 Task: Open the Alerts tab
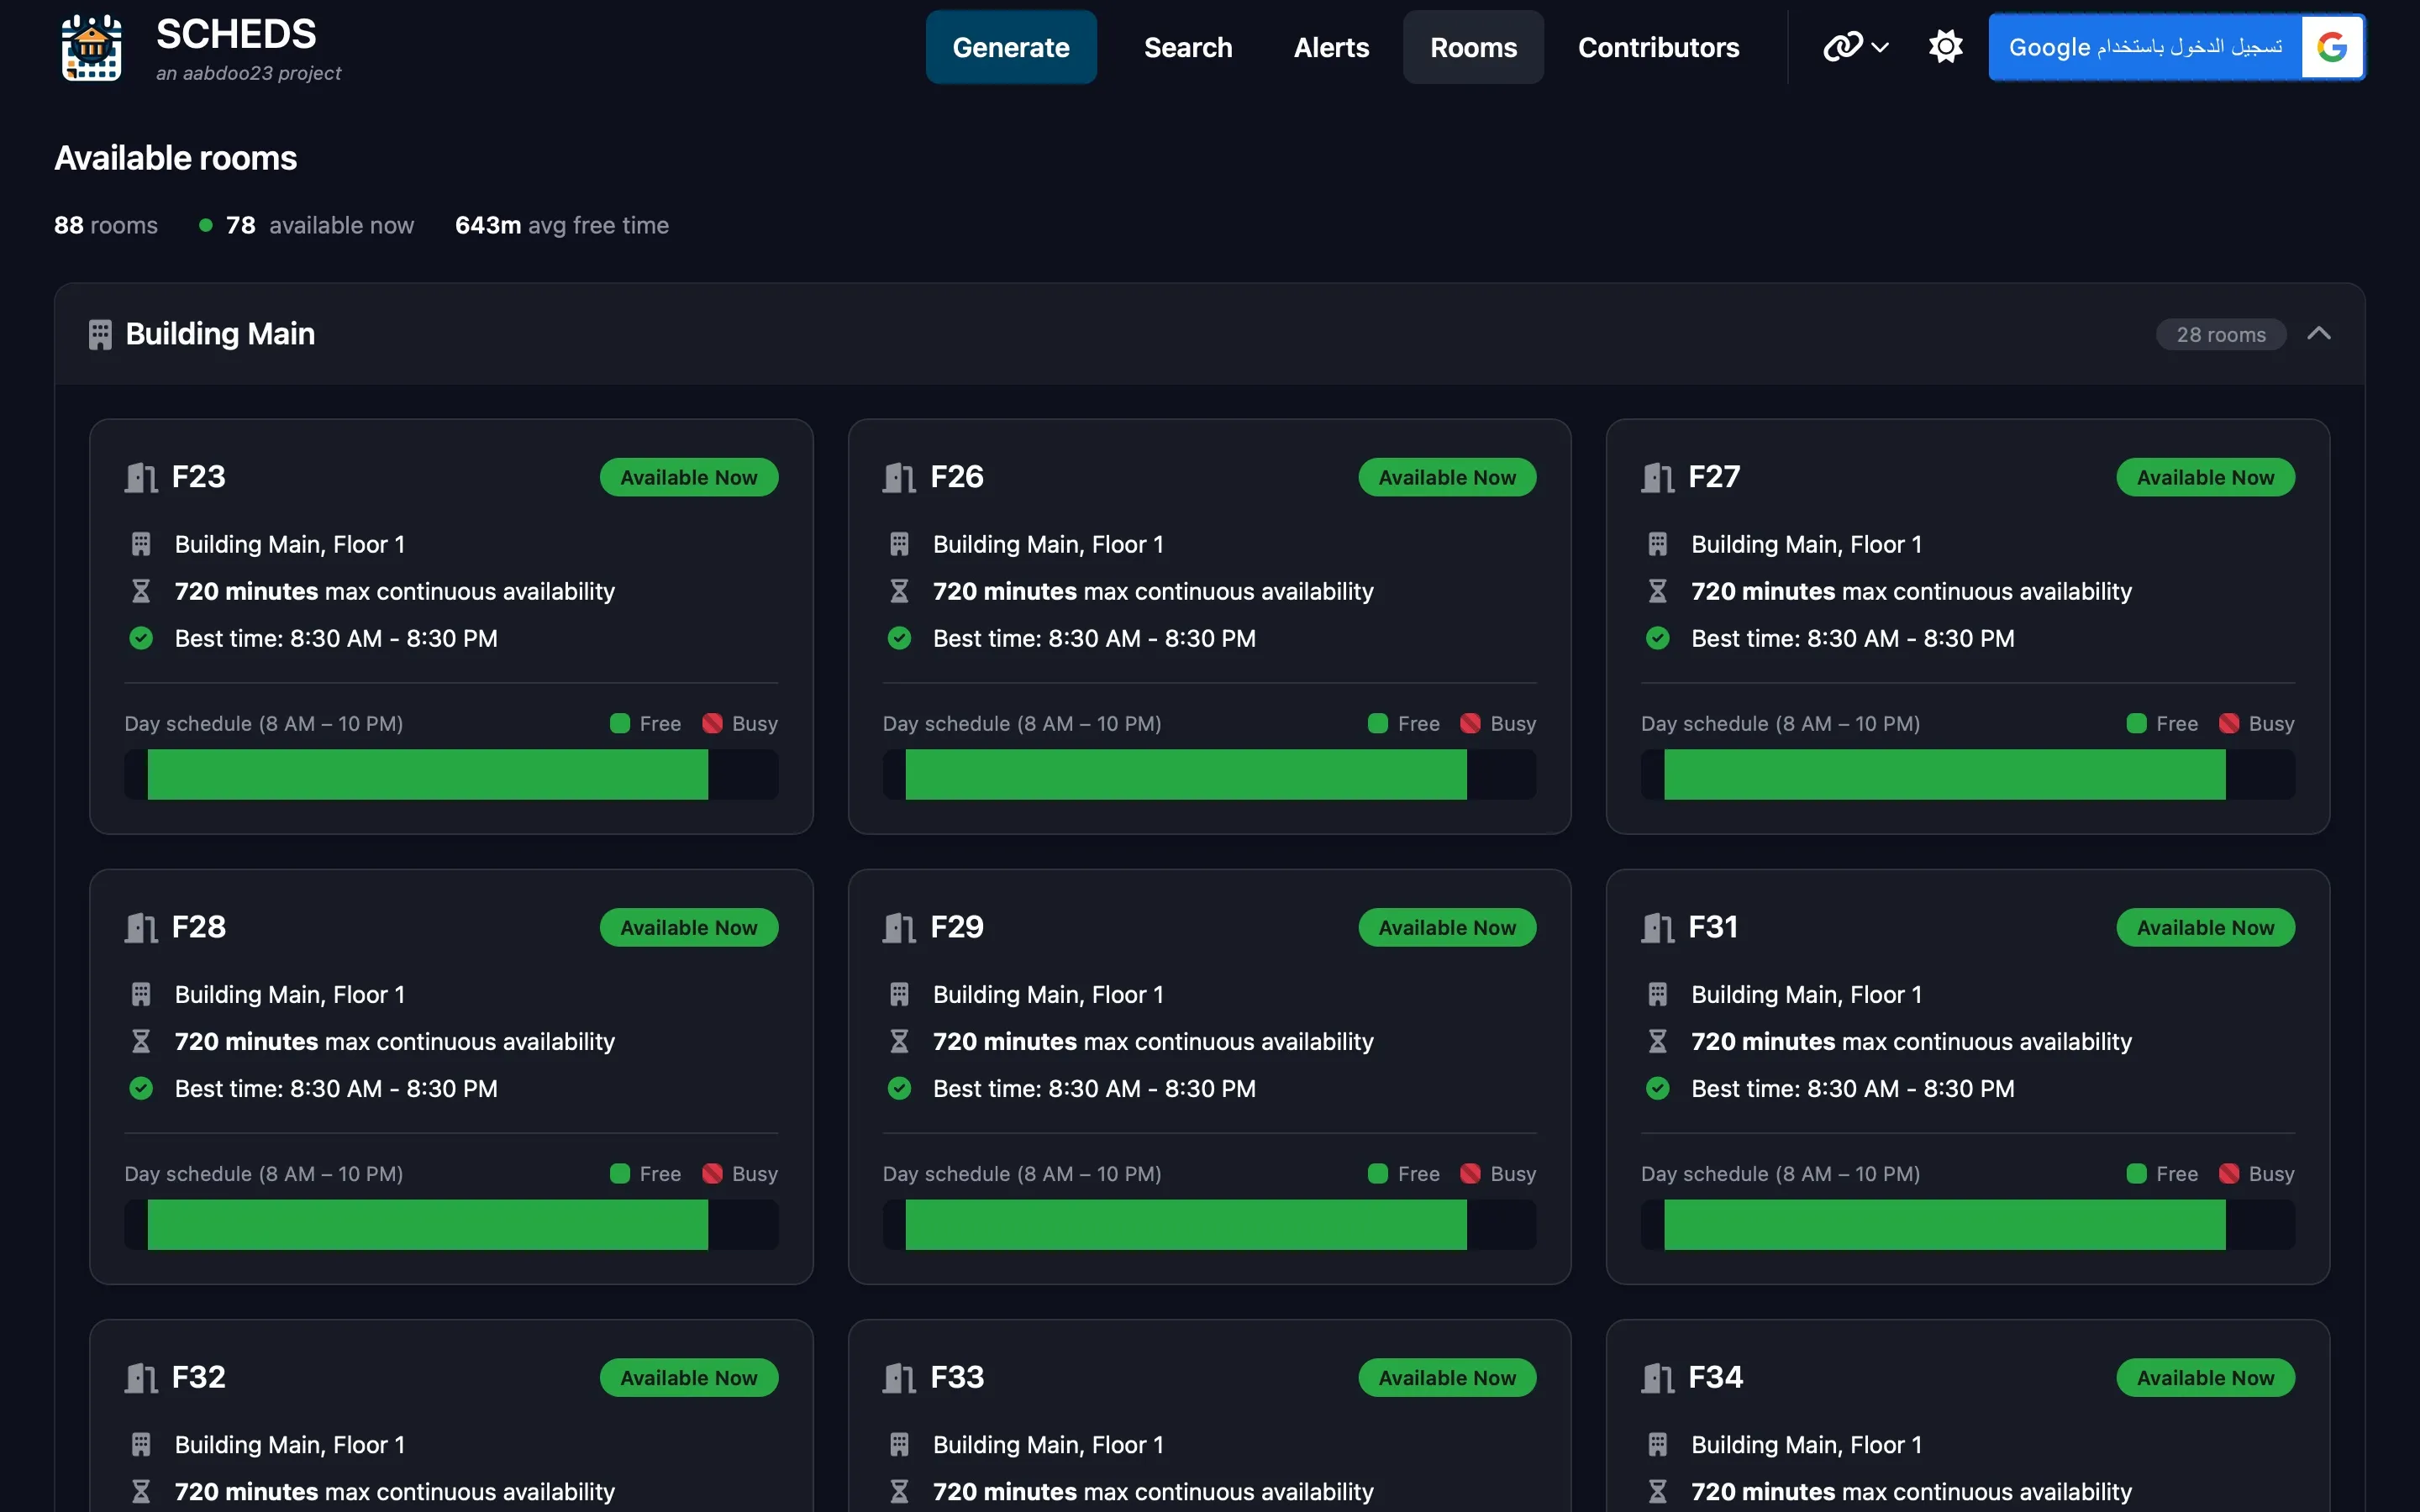[1331, 47]
